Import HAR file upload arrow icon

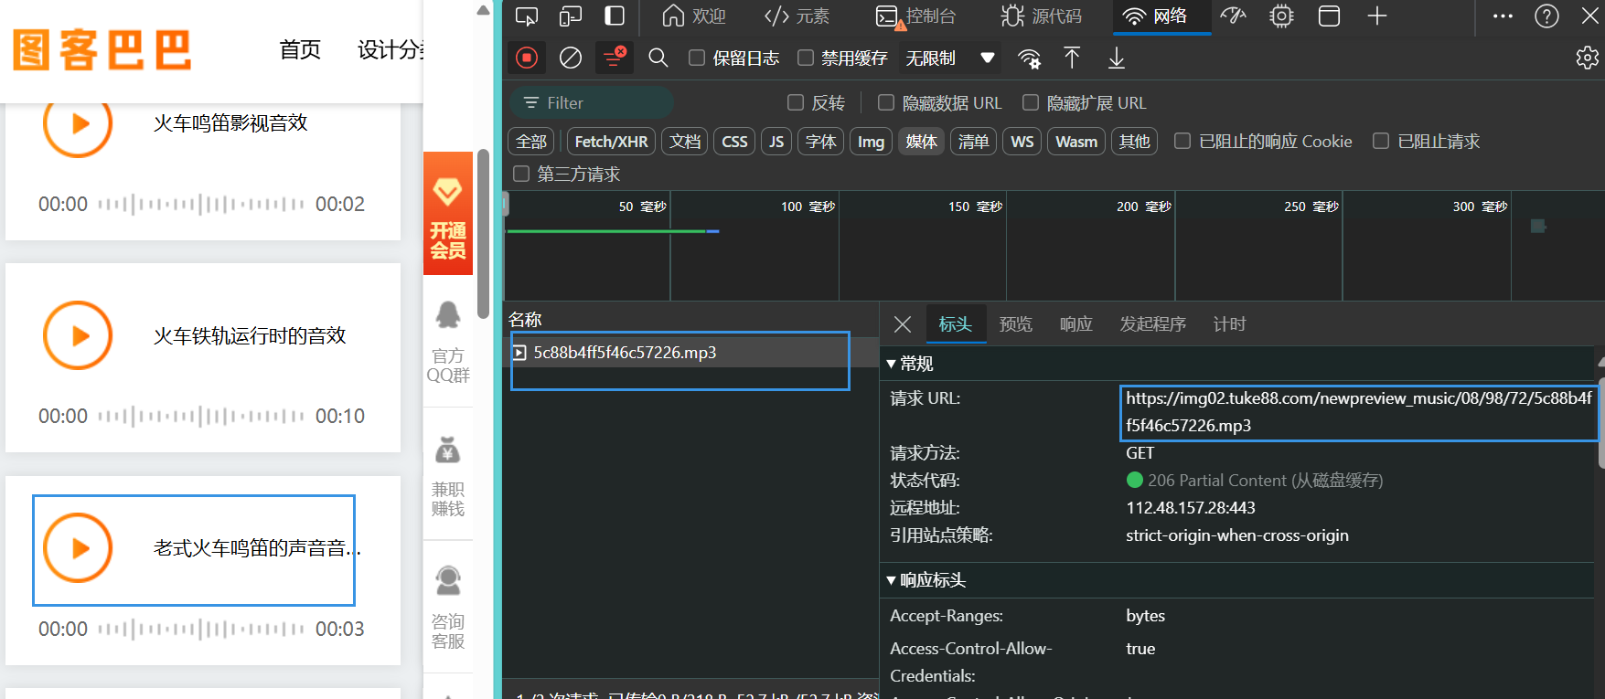point(1072,58)
